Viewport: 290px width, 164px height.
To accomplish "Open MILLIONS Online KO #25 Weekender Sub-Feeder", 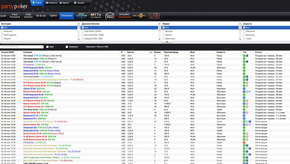I will 52,151.
